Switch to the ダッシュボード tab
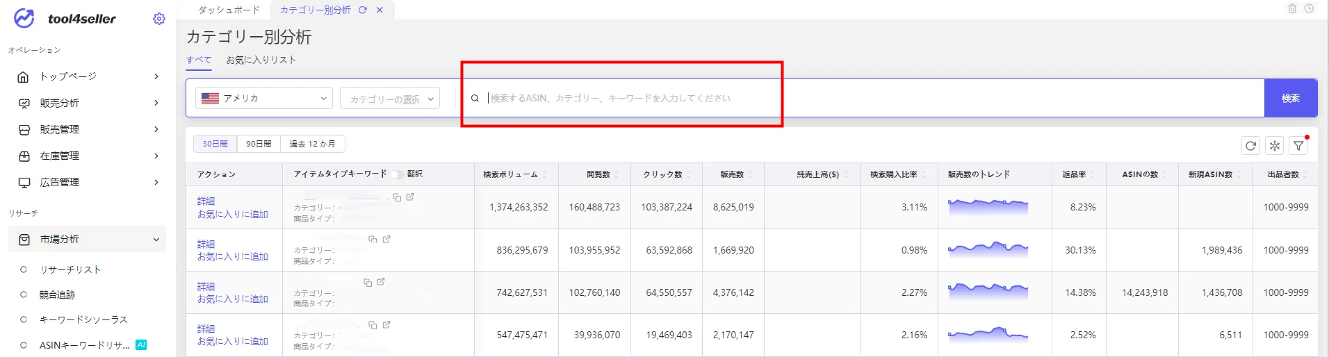 click(229, 10)
